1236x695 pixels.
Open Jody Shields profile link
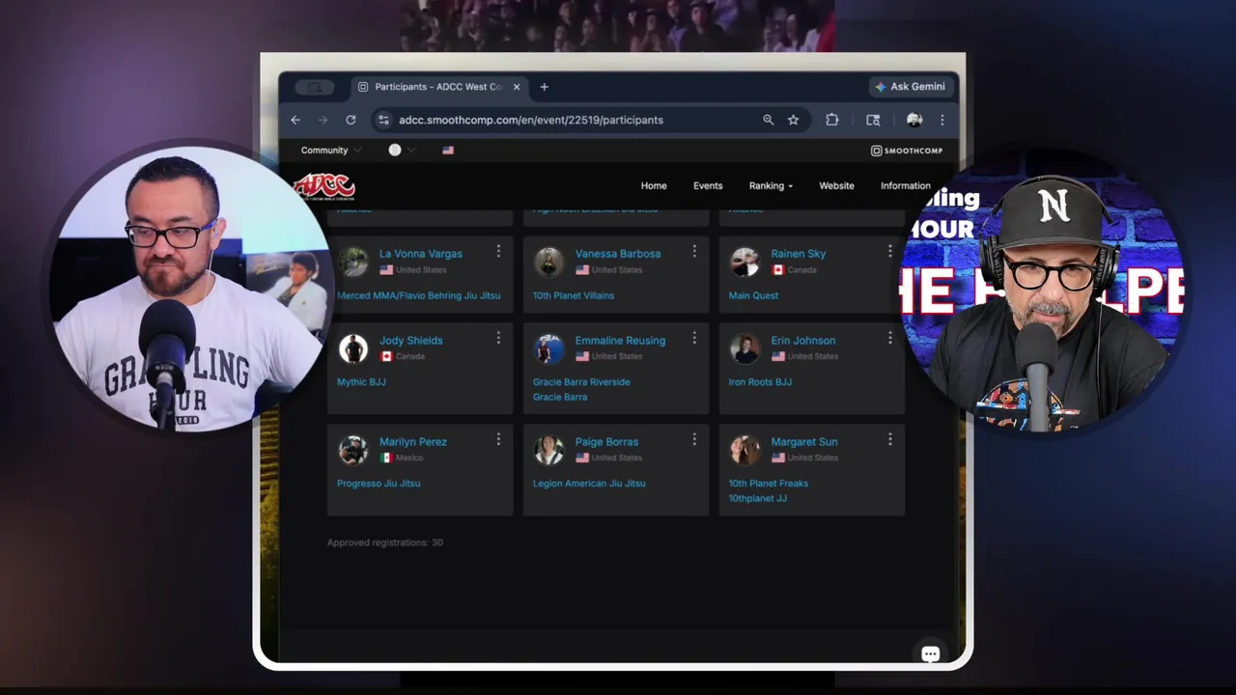[x=411, y=341]
